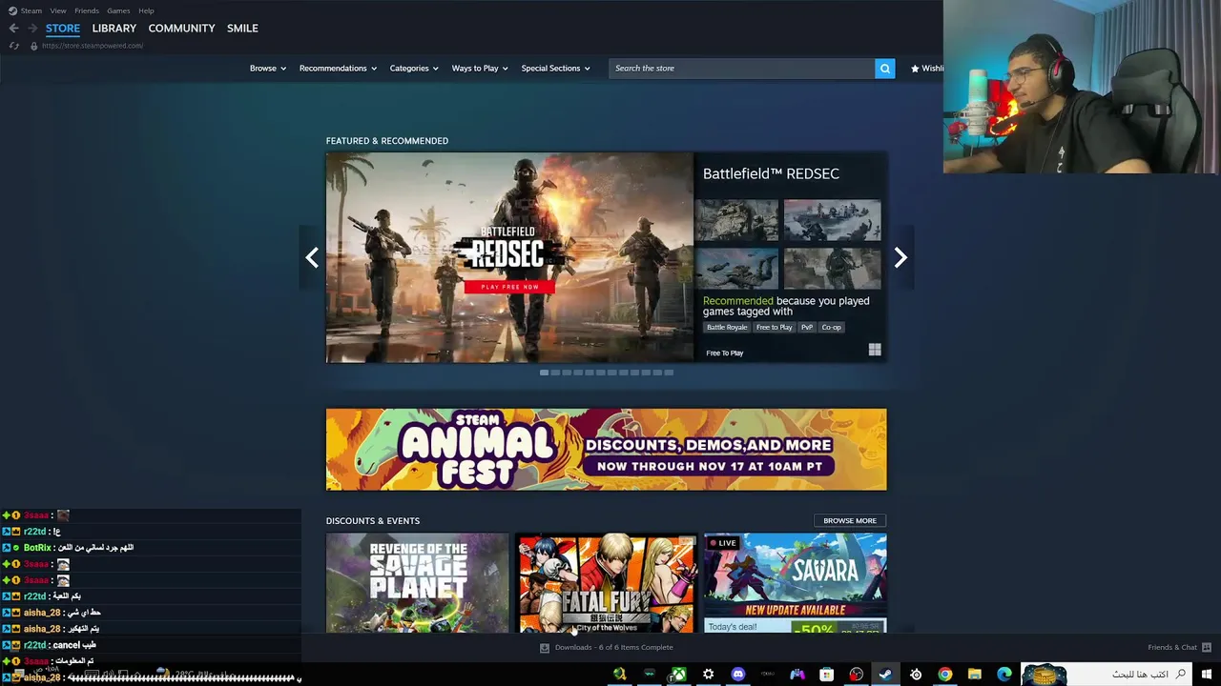Click the Downloads icon in the bottom bar

[545, 648]
